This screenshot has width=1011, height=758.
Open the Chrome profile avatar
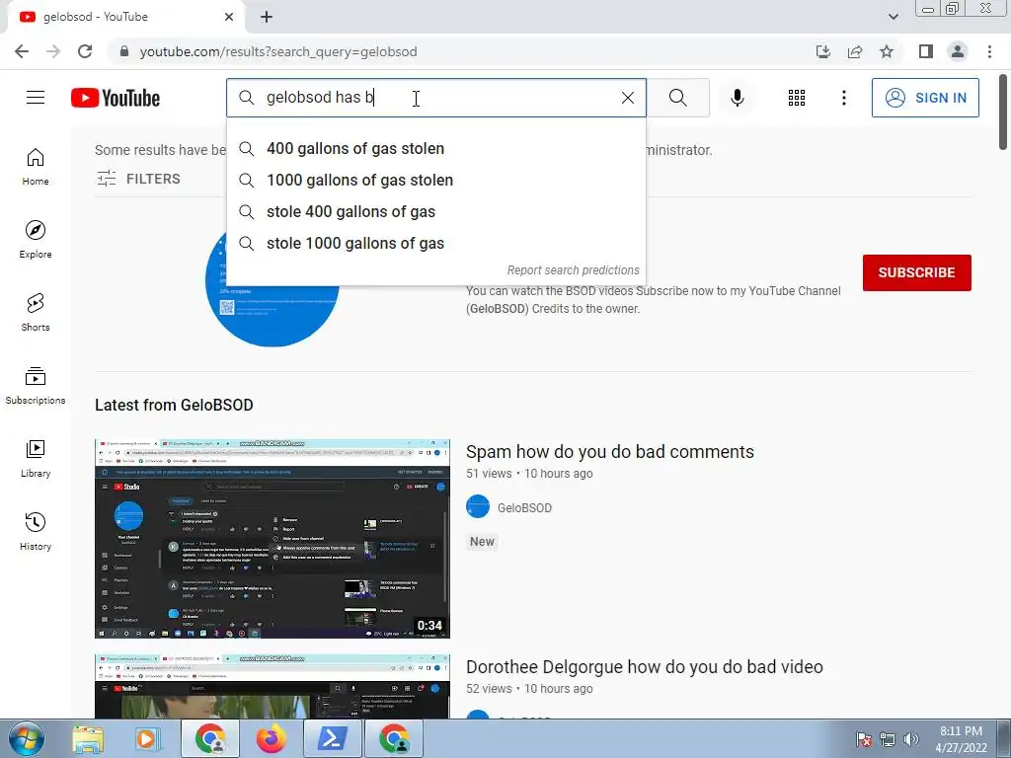[958, 51]
